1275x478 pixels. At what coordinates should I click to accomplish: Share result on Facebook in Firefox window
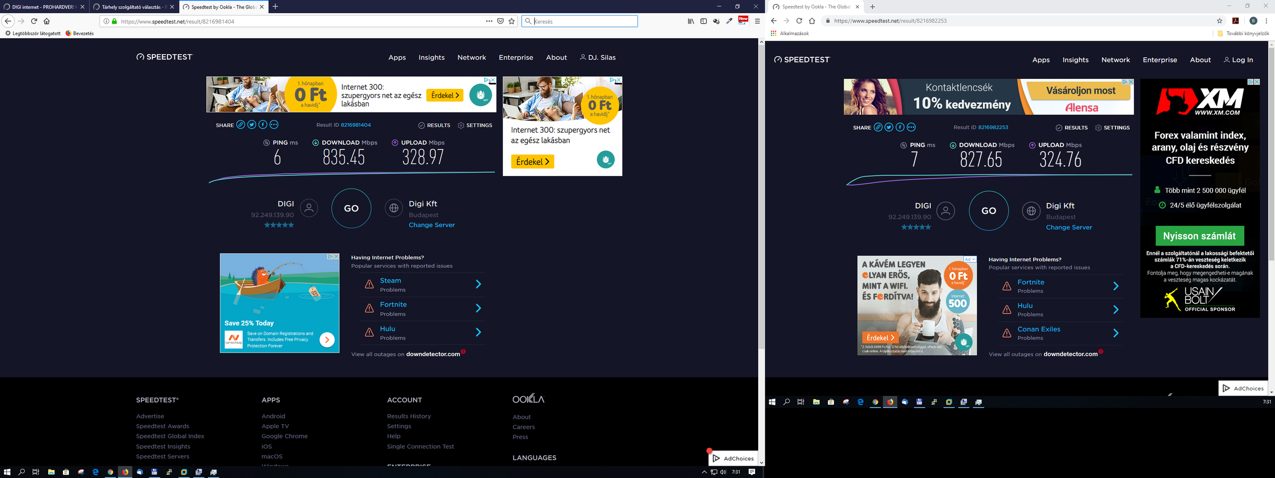(x=263, y=125)
